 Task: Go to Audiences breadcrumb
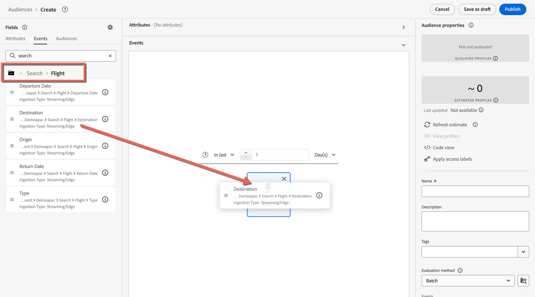point(20,10)
